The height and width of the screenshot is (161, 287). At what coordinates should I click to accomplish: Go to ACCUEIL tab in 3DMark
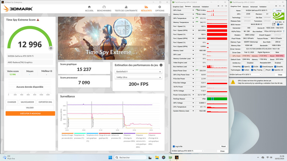pyautogui.click(x=89, y=9)
